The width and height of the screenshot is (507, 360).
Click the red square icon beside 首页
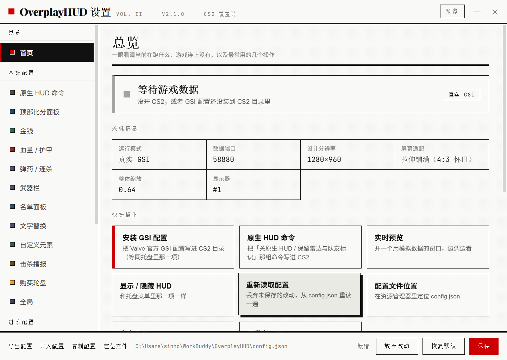tap(12, 52)
